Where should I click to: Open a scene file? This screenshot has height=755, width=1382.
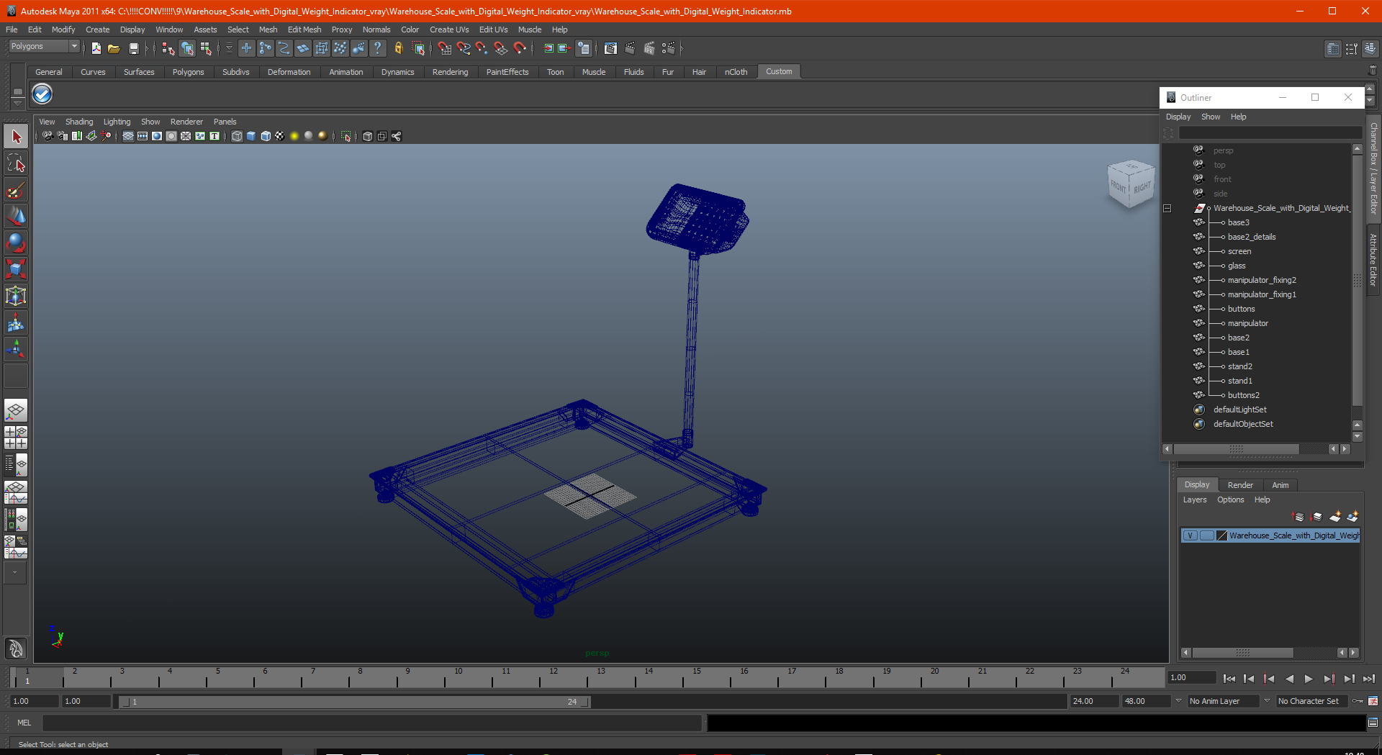pyautogui.click(x=114, y=48)
